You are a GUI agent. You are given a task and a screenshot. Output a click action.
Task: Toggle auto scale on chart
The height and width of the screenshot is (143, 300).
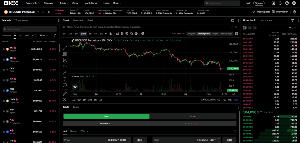point(236,100)
